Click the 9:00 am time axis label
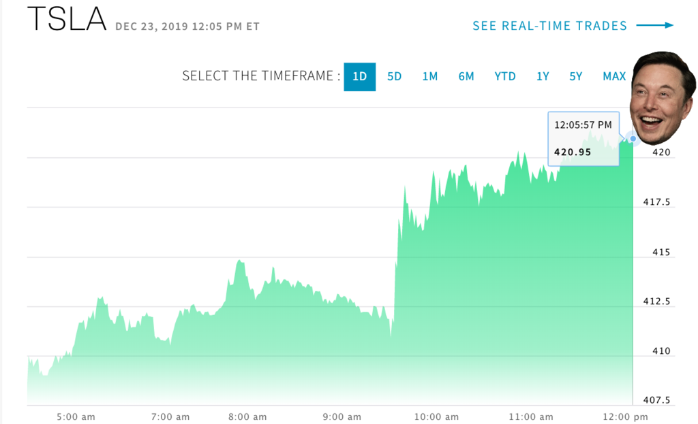698x424 pixels. (x=342, y=417)
